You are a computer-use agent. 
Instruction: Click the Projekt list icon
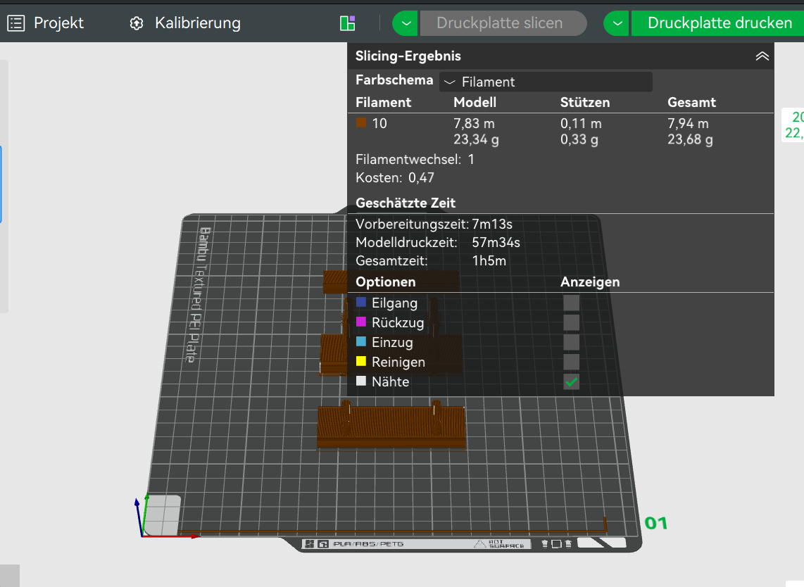click(16, 23)
